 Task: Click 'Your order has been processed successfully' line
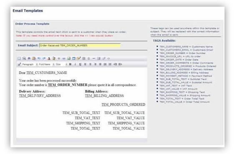coord(48,81)
